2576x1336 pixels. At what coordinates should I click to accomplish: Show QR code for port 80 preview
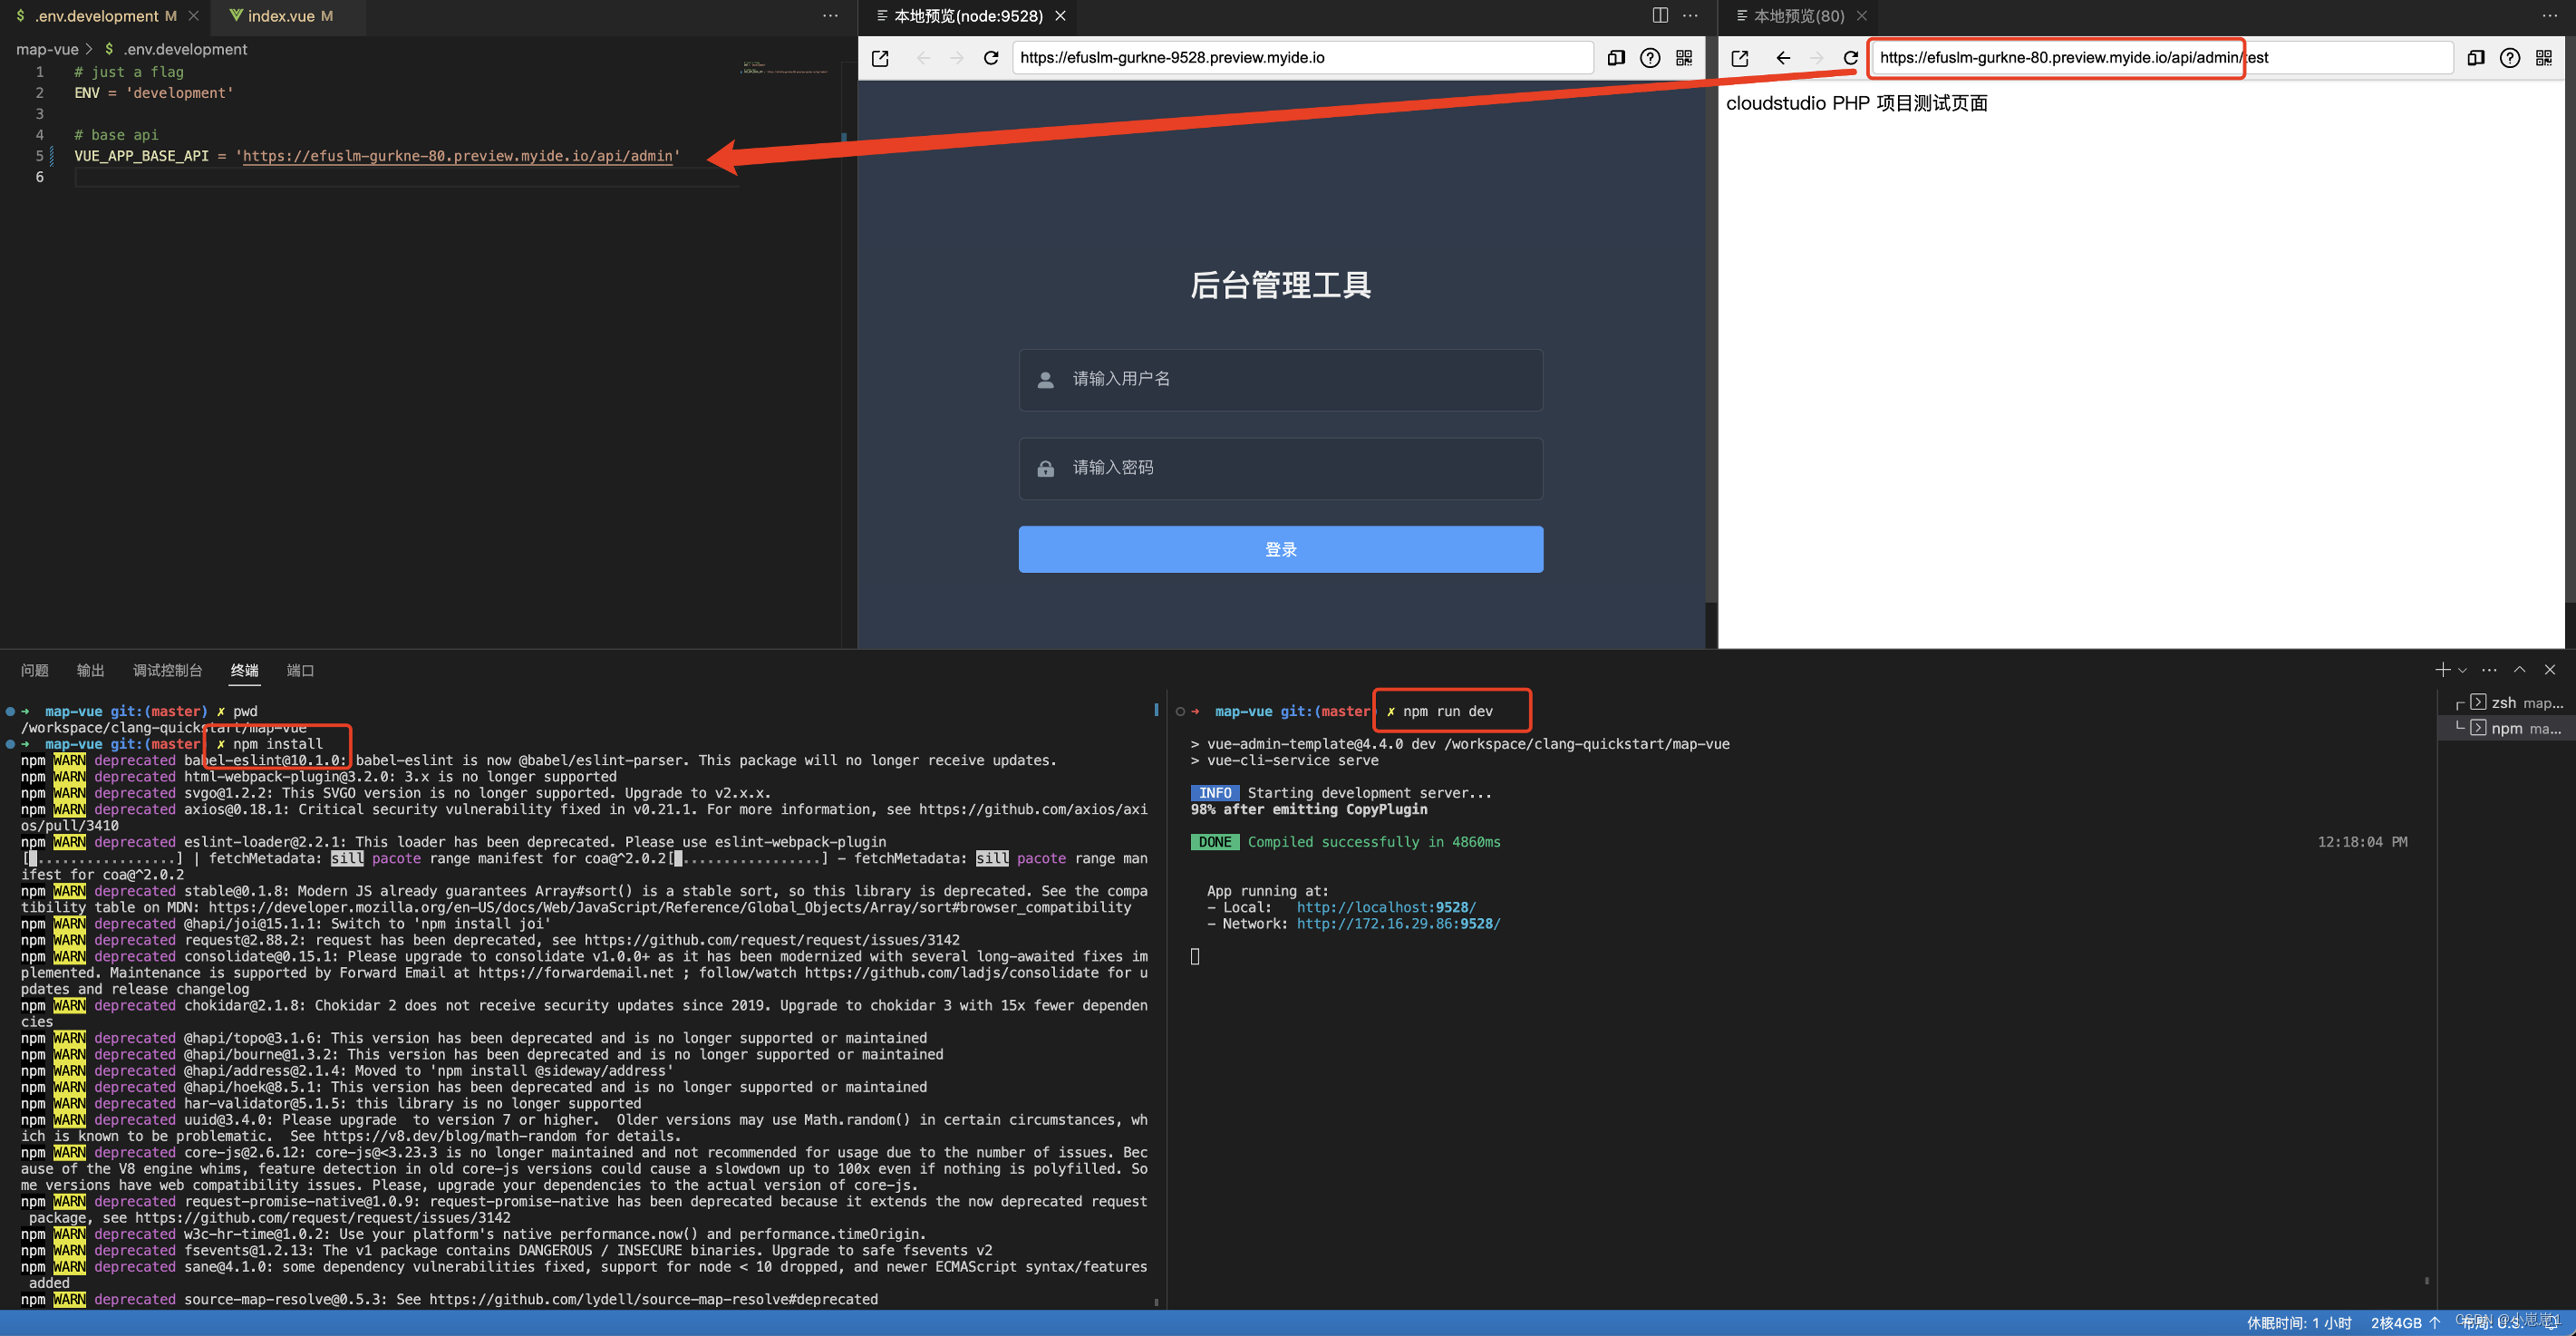[2544, 58]
